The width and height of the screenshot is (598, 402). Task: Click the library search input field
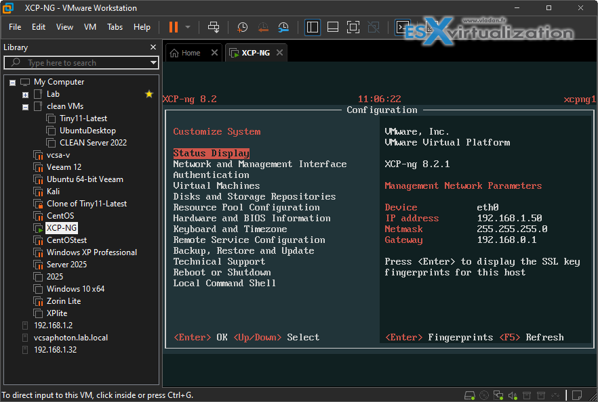pyautogui.click(x=81, y=62)
